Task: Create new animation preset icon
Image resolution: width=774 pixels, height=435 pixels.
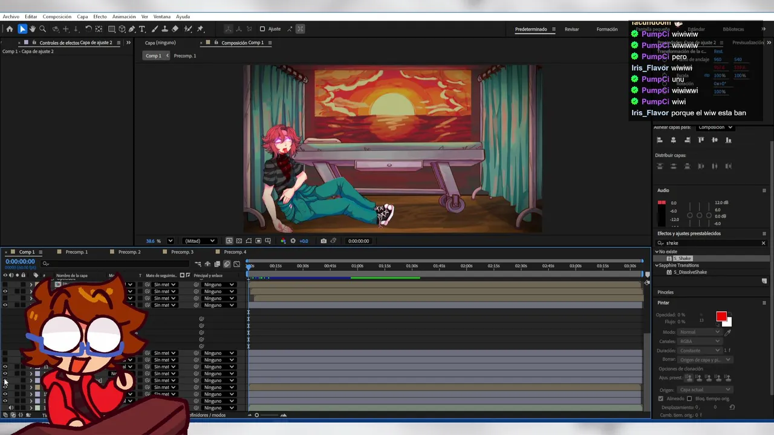Action: pyautogui.click(x=764, y=282)
